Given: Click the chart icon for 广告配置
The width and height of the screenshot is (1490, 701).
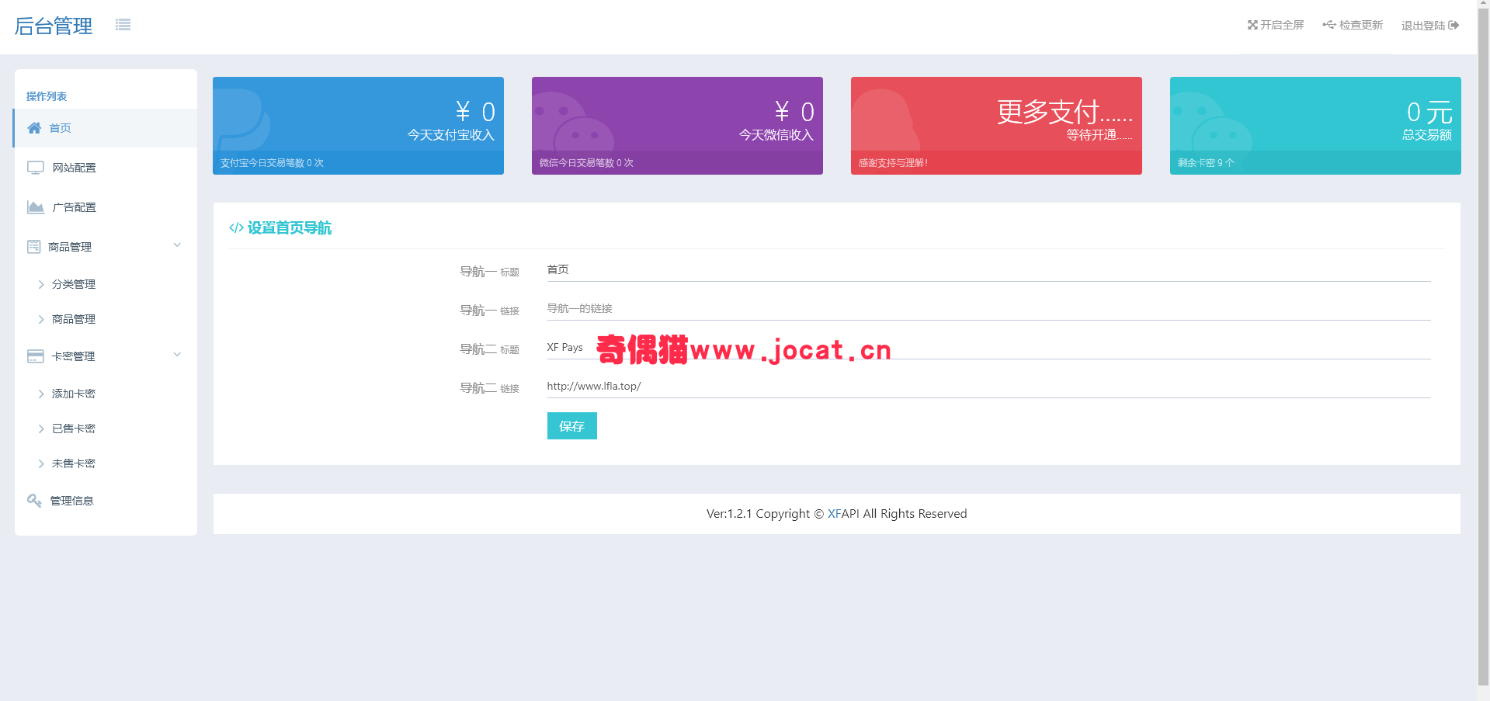Looking at the screenshot, I should click(36, 207).
